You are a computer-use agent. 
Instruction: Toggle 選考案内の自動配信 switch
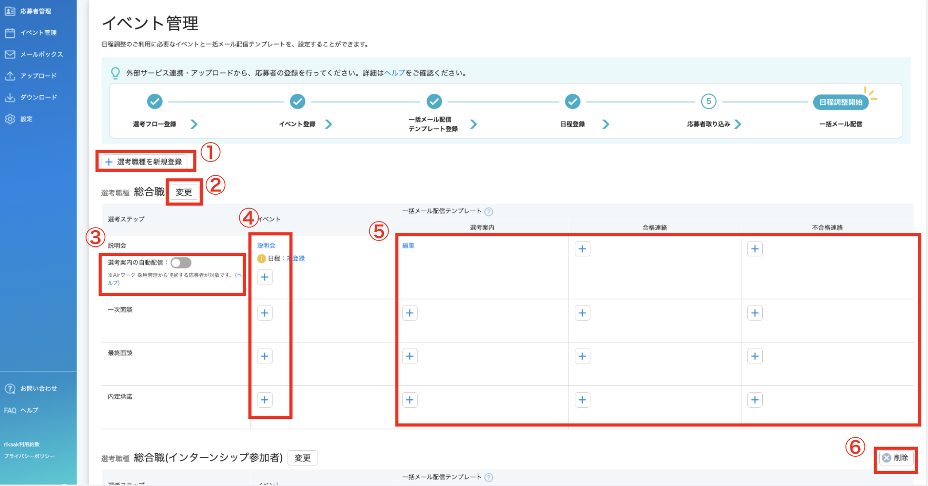[x=181, y=262]
